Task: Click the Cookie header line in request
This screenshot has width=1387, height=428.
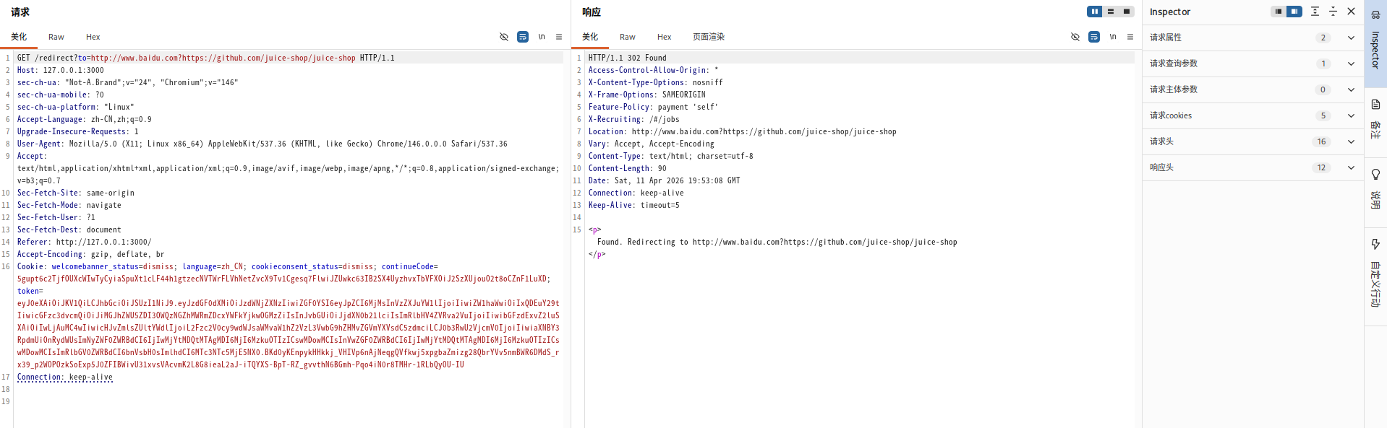Action: click(x=228, y=266)
